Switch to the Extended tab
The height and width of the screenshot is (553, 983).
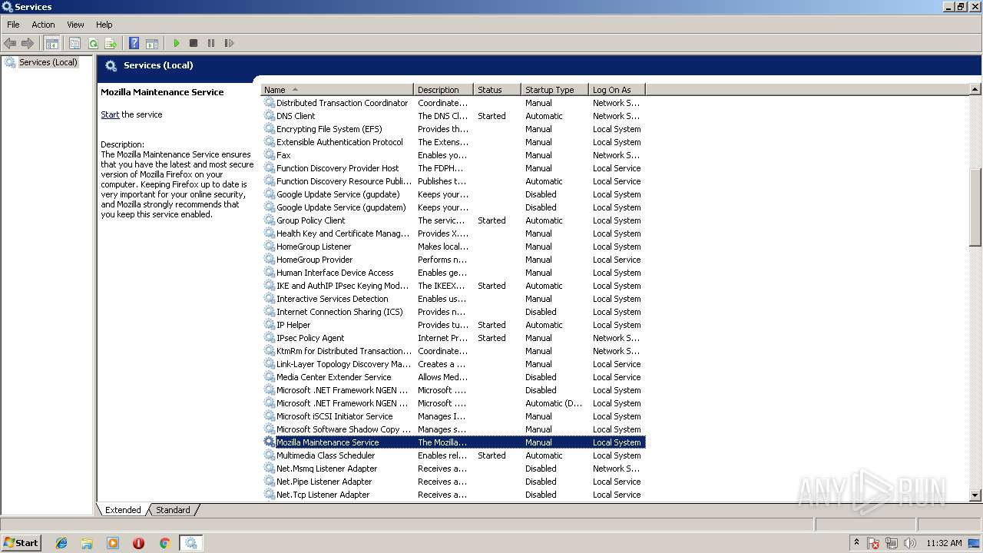pyautogui.click(x=123, y=510)
